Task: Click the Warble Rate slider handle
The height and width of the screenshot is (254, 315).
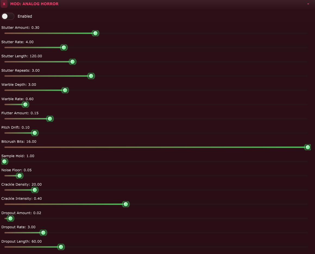Action: coord(25,104)
